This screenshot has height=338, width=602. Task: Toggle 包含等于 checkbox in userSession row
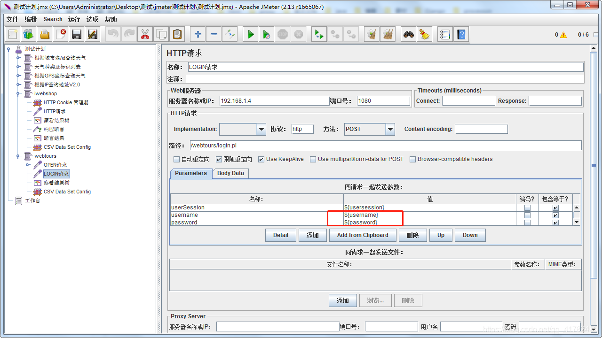555,207
